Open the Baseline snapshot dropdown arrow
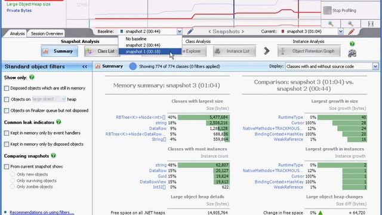This screenshot has width=382, height=215. (x=179, y=32)
